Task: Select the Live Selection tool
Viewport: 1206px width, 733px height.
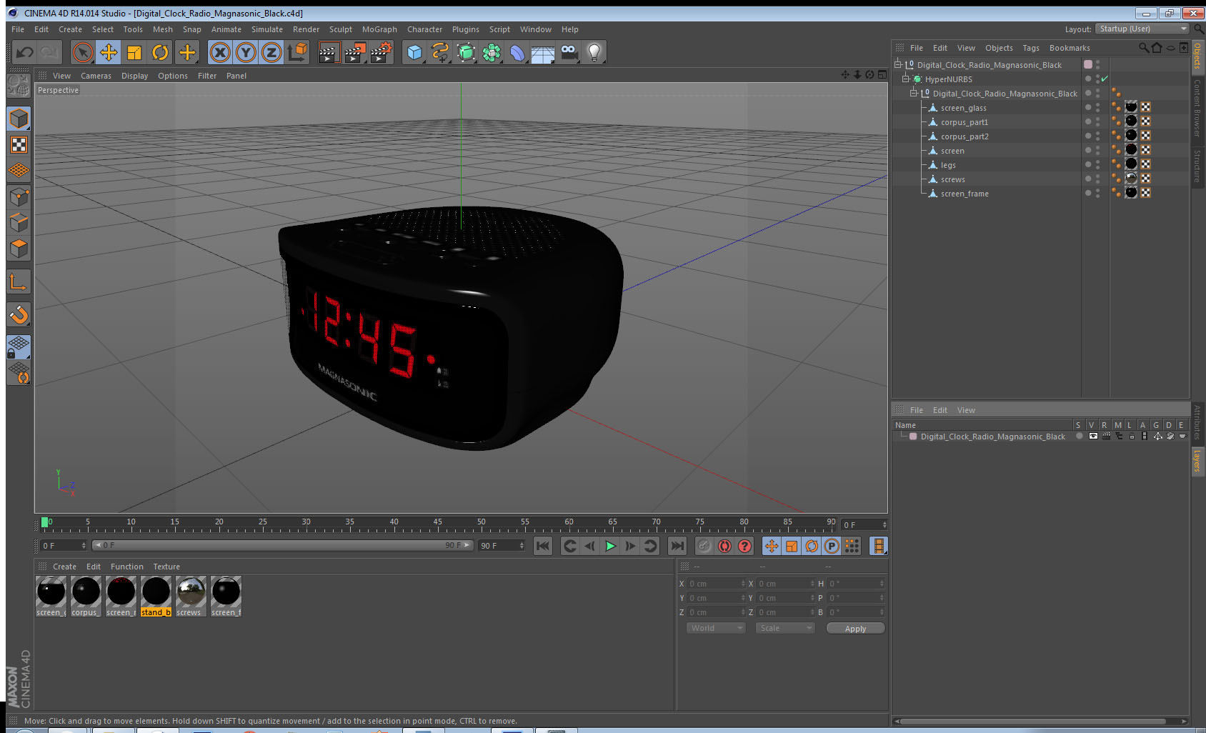Action: coord(83,52)
